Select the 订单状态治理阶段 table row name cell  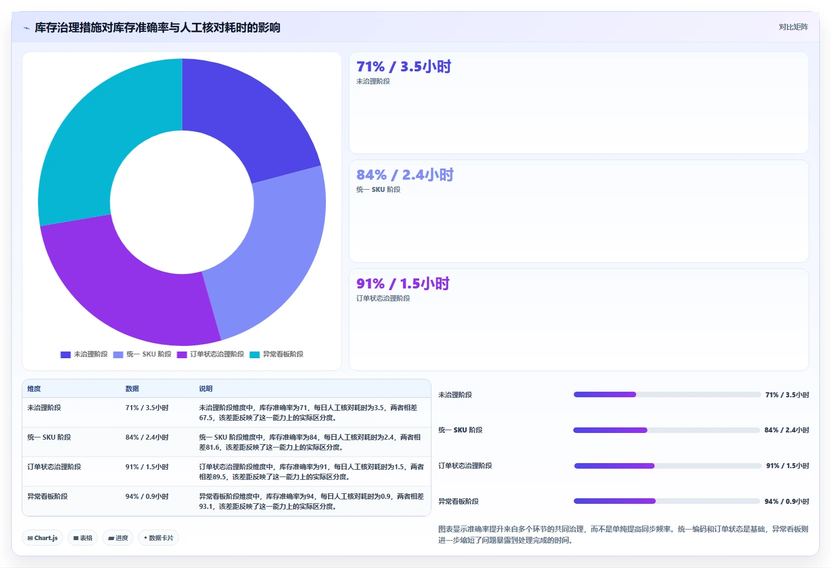click(x=54, y=467)
